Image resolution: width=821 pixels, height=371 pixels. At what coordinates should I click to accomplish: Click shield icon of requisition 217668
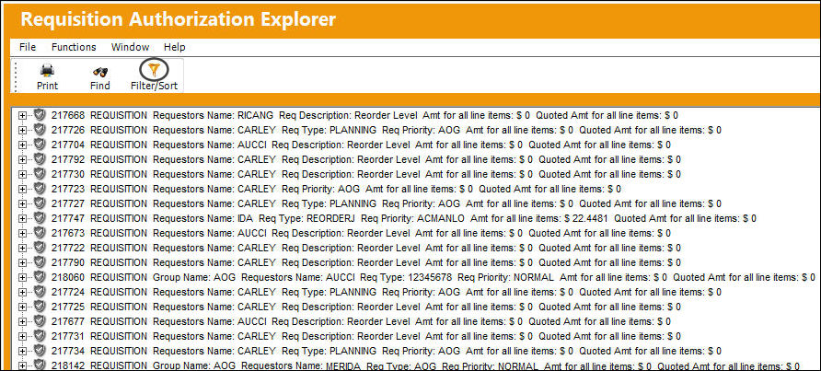(40, 114)
